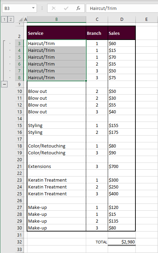Screen dimensions: 158x253
Task: Select row 3 header
Action: [x=19, y=44]
